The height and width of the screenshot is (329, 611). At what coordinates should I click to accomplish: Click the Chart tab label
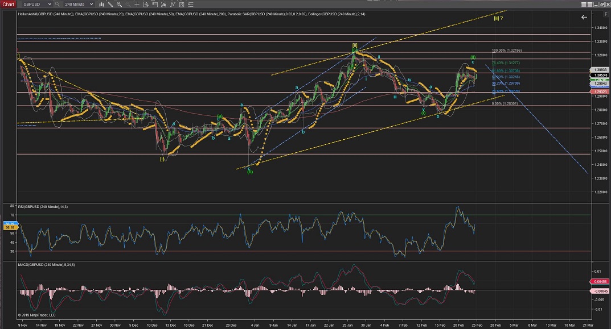(x=8, y=5)
